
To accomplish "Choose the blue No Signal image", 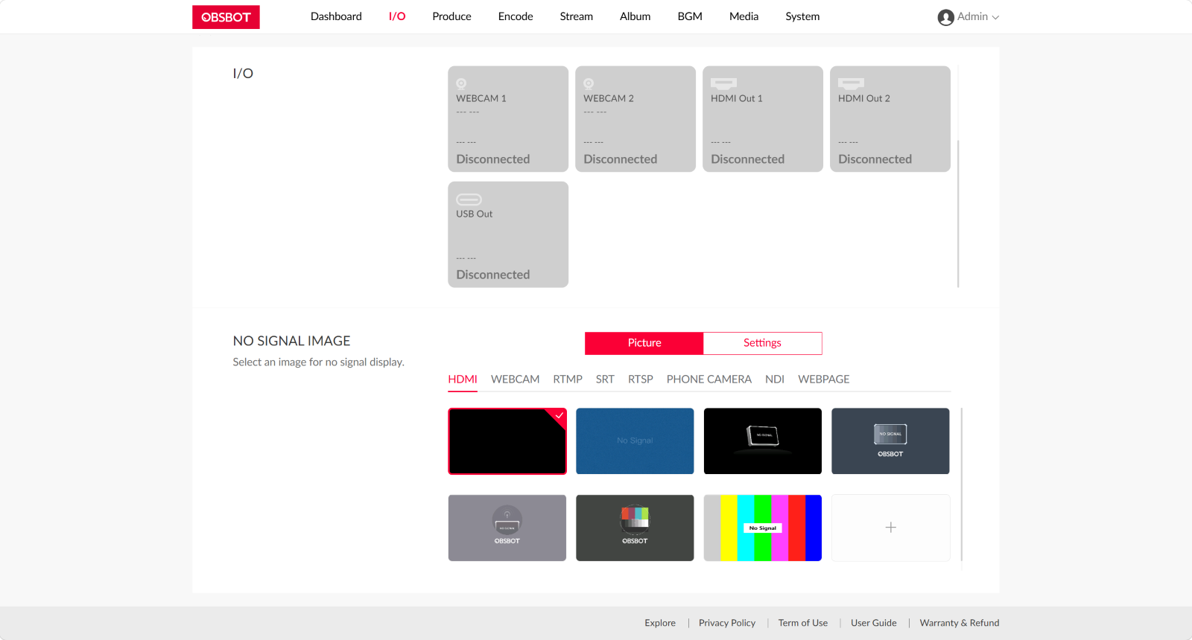I will [x=635, y=441].
